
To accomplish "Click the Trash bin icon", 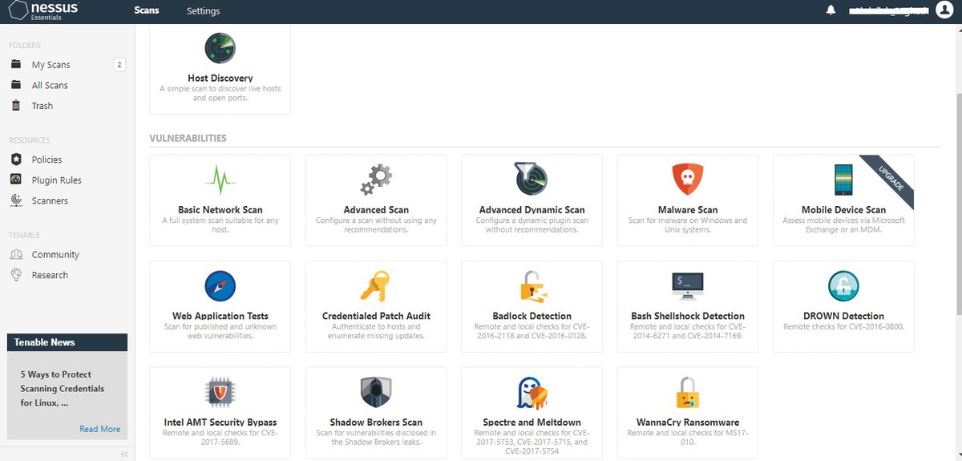I will [x=15, y=105].
